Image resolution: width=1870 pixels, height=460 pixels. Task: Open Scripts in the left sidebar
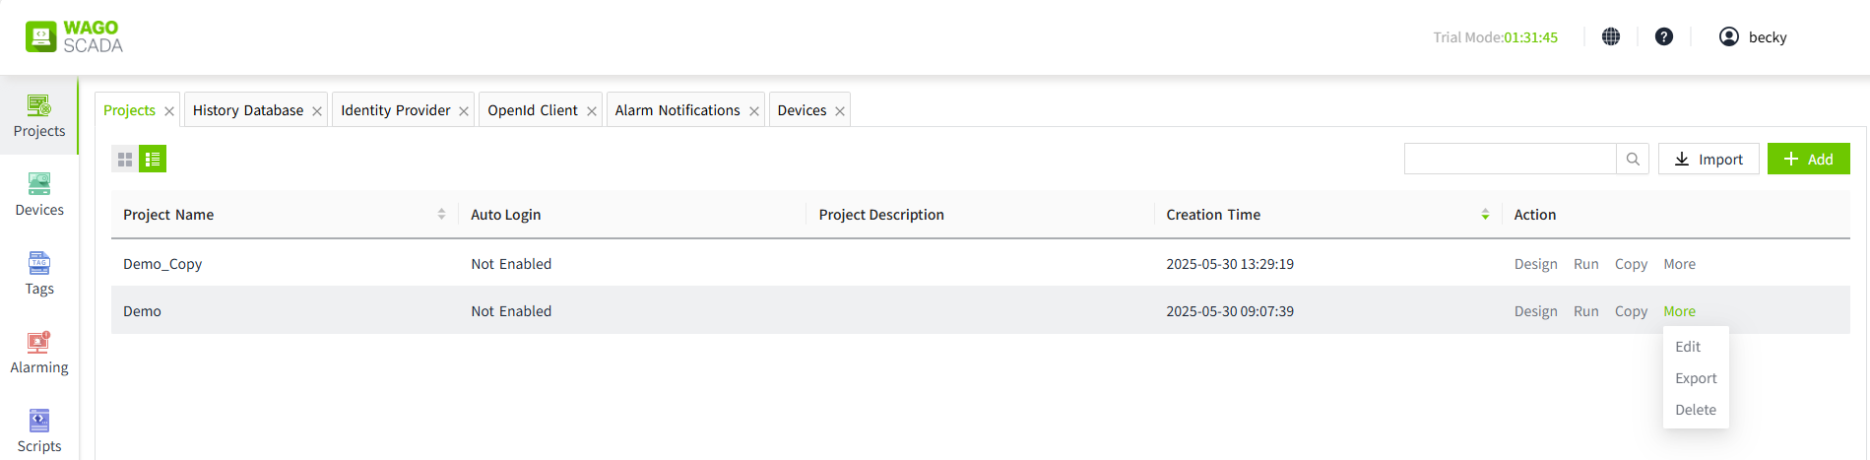(x=39, y=430)
